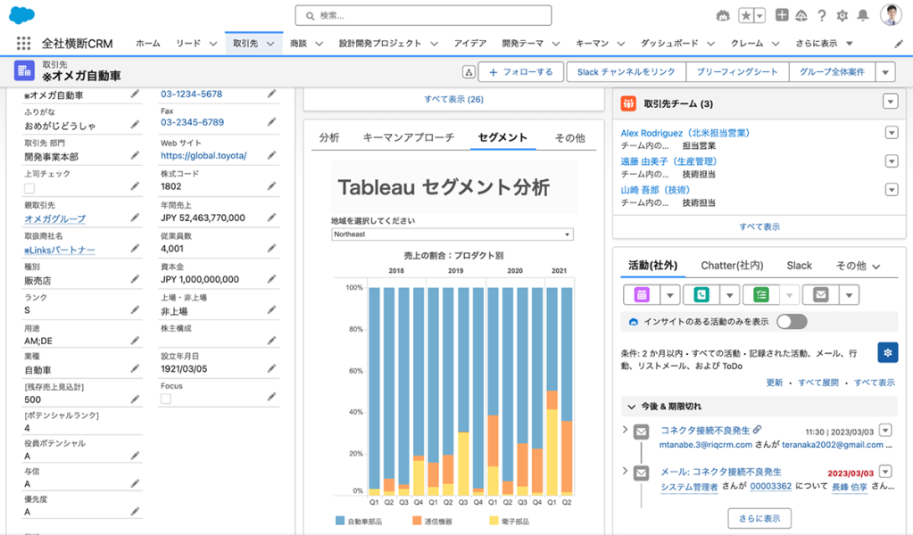Click the 自動車部品 blue legend swatch

pos(340,521)
